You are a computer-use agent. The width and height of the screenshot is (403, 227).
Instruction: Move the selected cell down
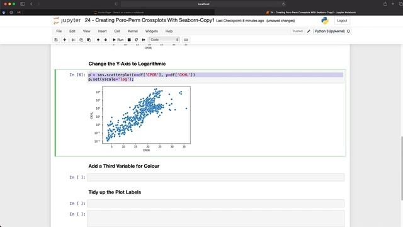coord(106,40)
